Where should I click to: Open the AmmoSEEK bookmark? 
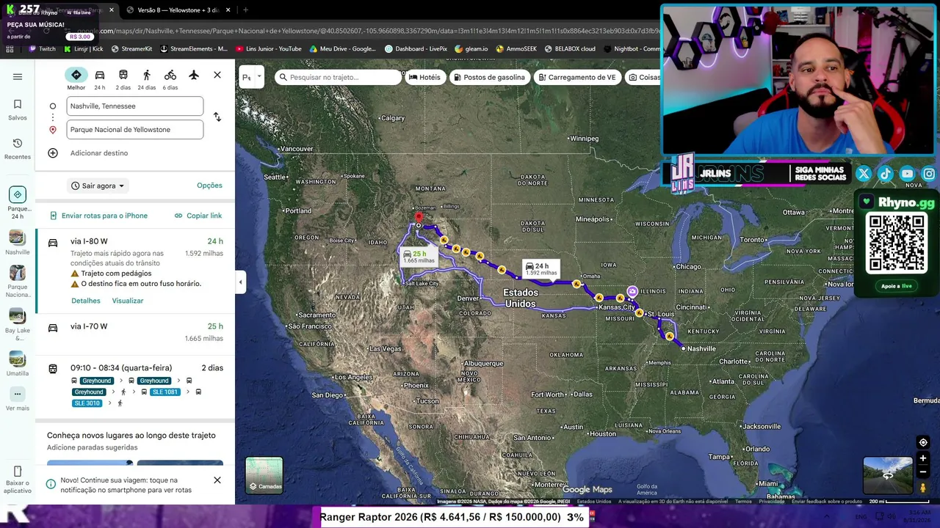coord(516,49)
